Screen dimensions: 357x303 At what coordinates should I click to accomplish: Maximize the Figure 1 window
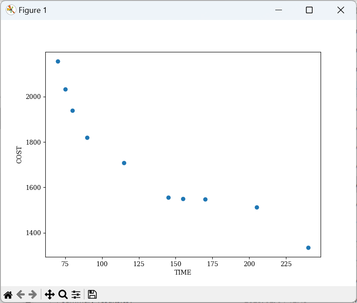(x=309, y=10)
